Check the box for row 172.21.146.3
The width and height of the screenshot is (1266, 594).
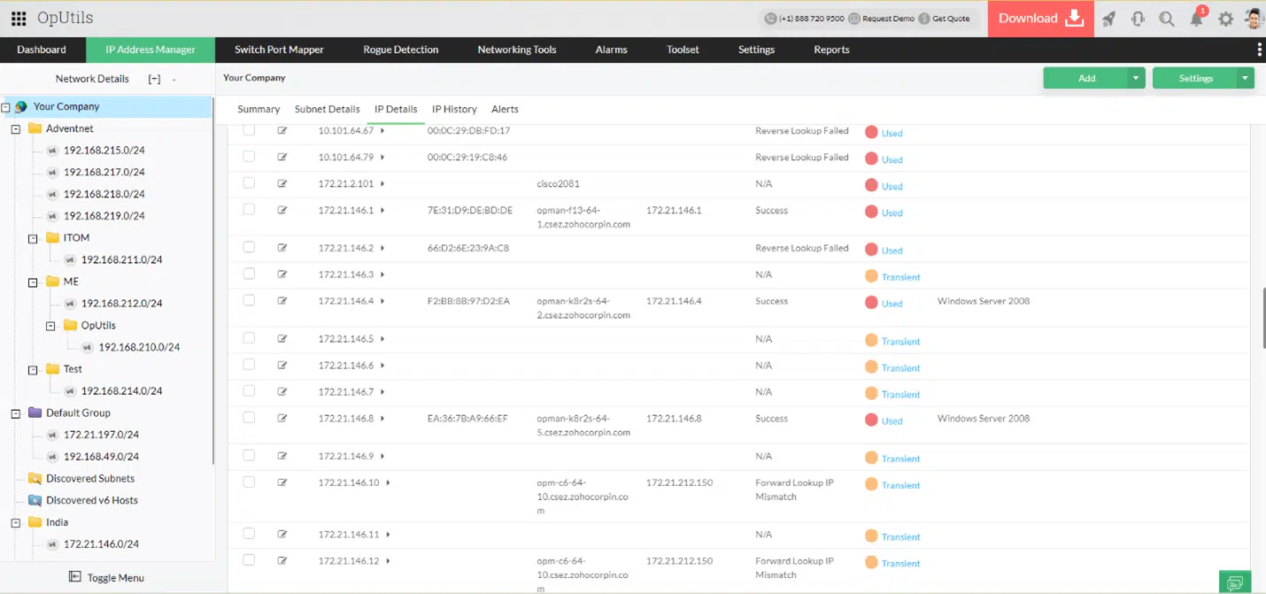[x=249, y=274]
